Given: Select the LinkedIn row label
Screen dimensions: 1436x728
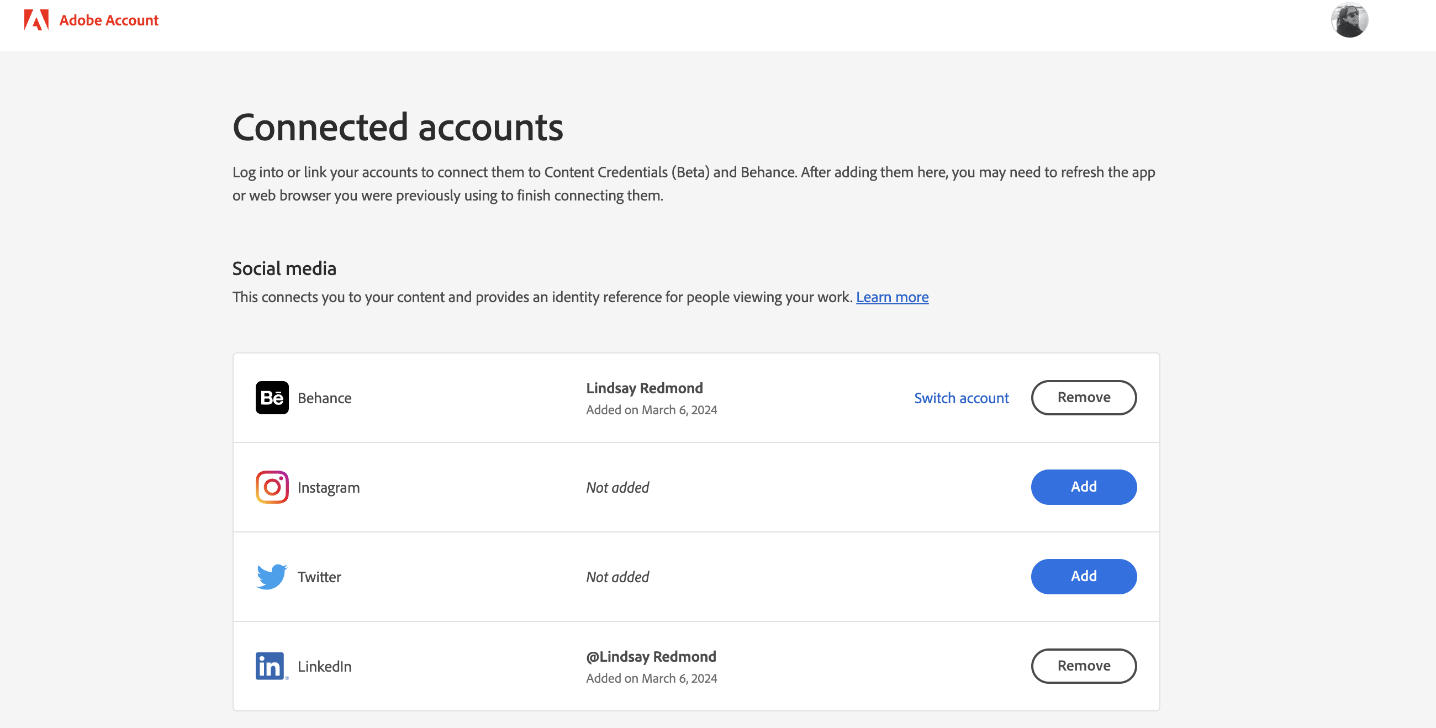Looking at the screenshot, I should 324,667.
